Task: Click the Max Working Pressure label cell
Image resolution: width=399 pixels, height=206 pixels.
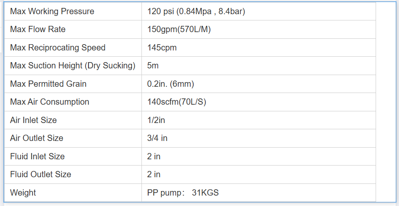Action: coord(52,11)
